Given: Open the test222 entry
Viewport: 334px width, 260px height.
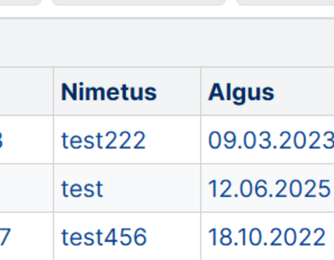Looking at the screenshot, I should [x=104, y=140].
